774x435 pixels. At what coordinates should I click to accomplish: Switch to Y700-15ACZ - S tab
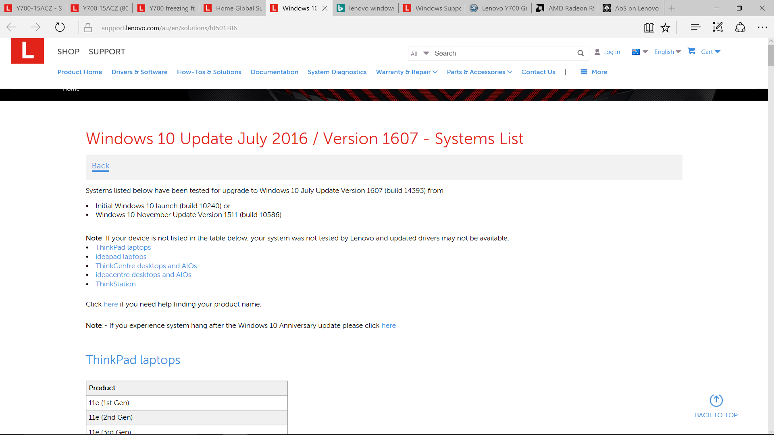click(33, 8)
